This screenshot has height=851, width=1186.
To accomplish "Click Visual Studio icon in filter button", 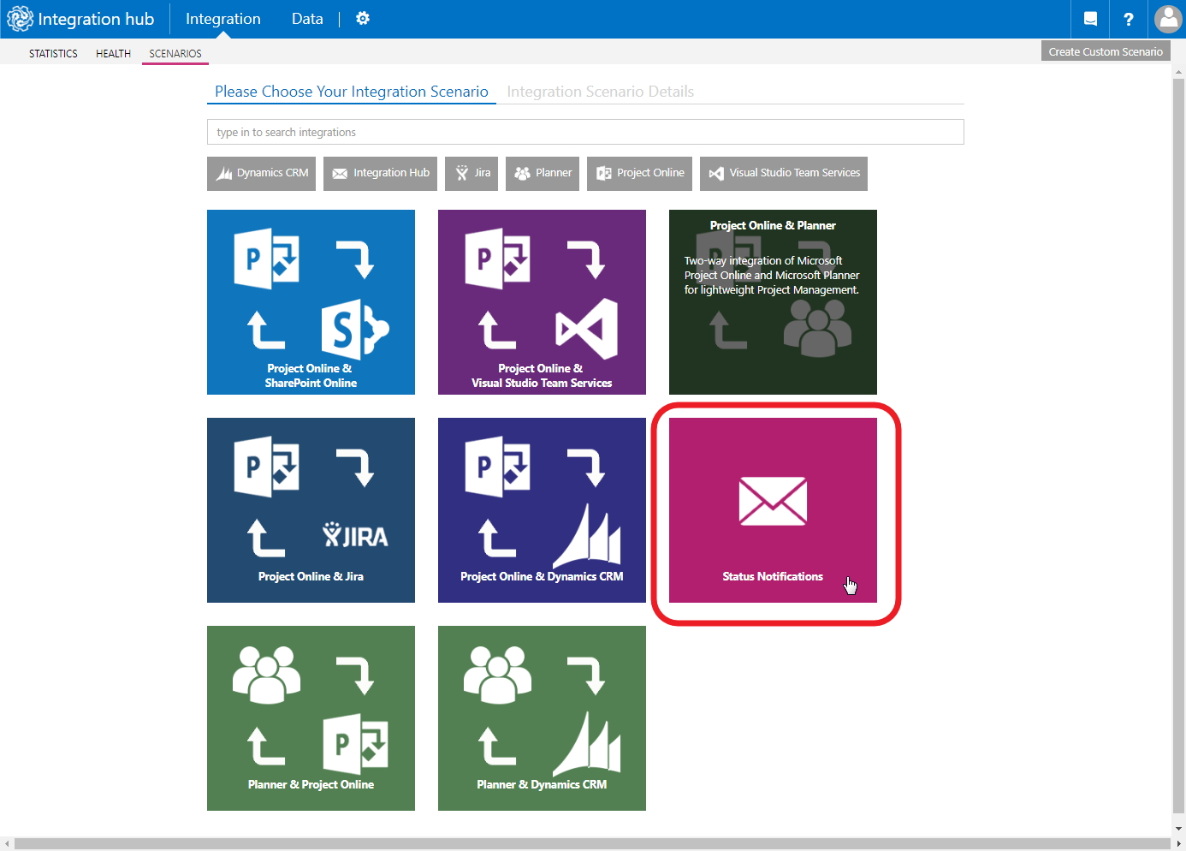I will point(716,173).
